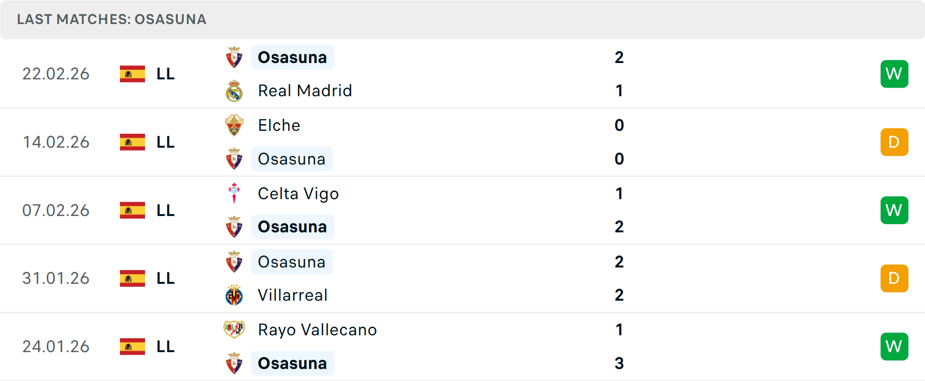Open the highlighted Osasuna team name link
The height and width of the screenshot is (381, 925).
292,57
